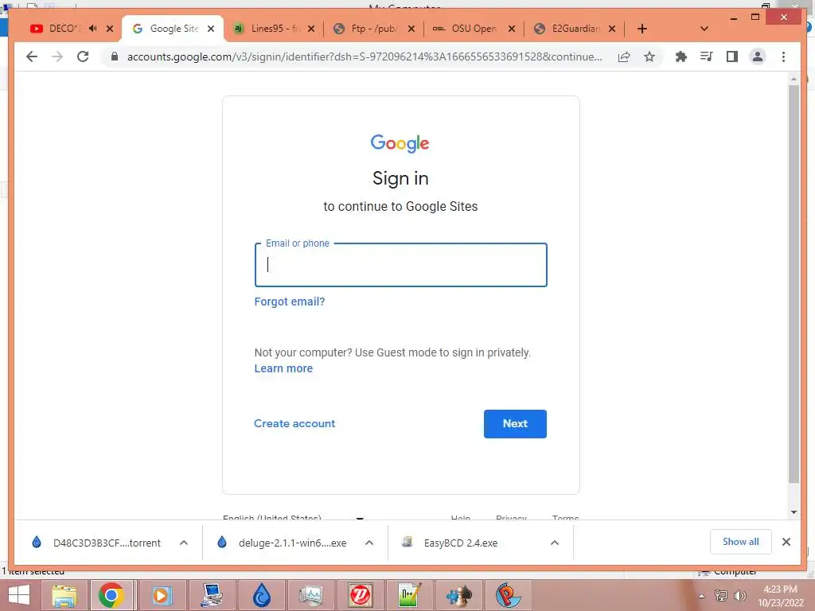The height and width of the screenshot is (611, 815).
Task: Open the Learn more guest mode link
Action: click(x=283, y=368)
